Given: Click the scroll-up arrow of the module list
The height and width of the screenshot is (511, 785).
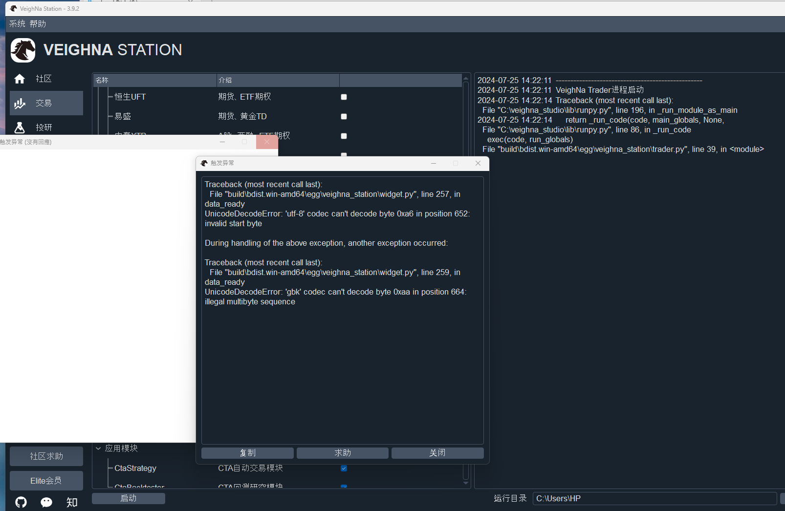Looking at the screenshot, I should (466, 78).
